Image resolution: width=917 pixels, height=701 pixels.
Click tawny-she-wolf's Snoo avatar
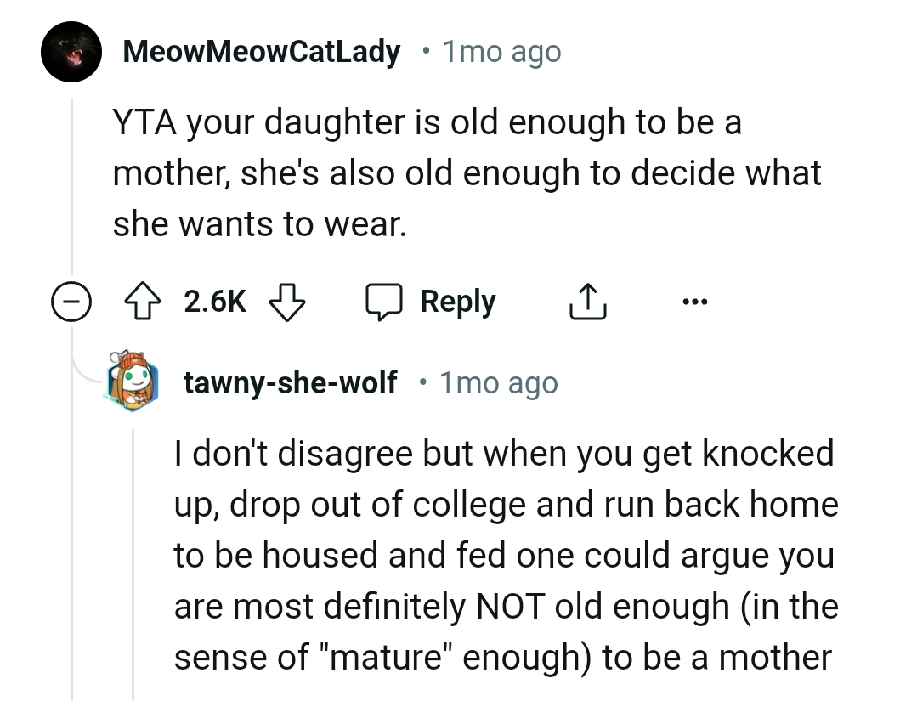click(x=132, y=382)
